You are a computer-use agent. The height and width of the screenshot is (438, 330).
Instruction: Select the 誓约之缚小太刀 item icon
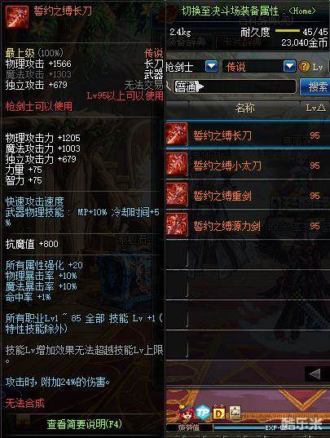coord(177,165)
